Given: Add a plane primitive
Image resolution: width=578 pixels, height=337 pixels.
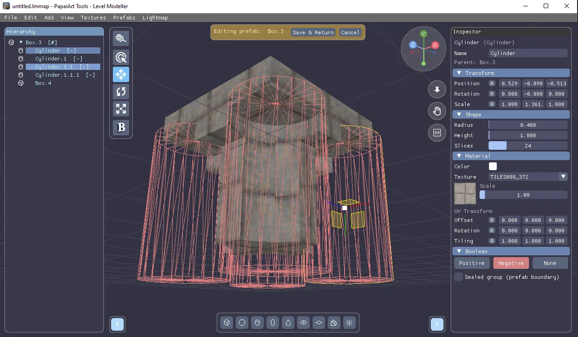Looking at the screenshot, I should tap(319, 323).
